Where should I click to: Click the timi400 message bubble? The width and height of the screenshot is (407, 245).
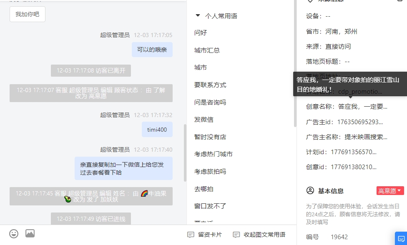click(x=157, y=129)
